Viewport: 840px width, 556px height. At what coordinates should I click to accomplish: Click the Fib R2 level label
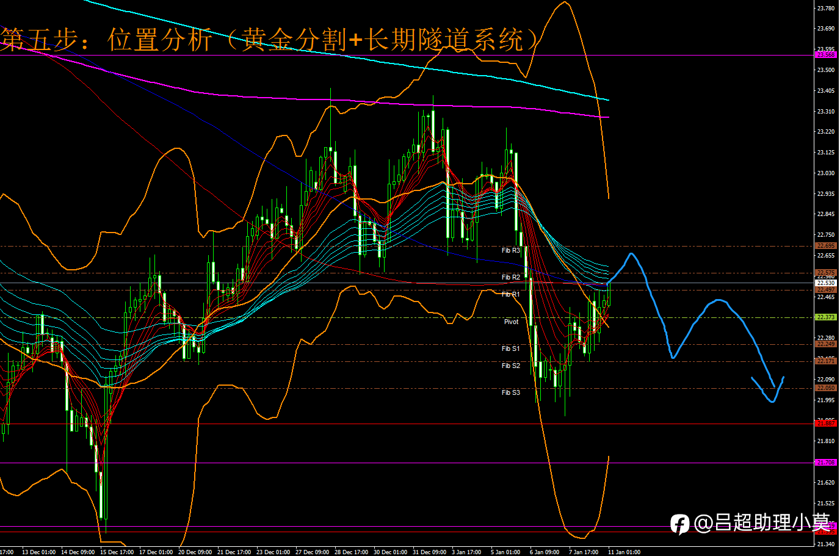[x=511, y=277]
